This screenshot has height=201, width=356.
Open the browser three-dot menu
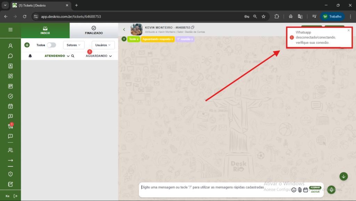click(x=350, y=16)
